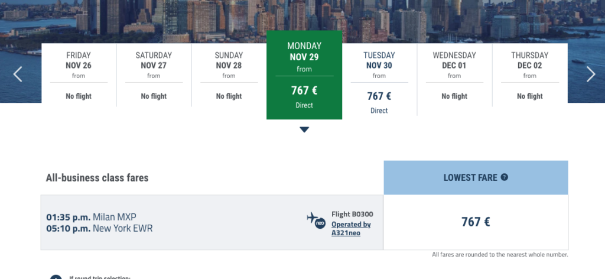
Task: Select the Friday Nov 26 date tab
Action: click(x=79, y=75)
